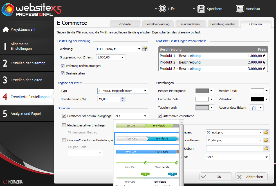Pick Header-Text white color swatch
Viewport: 276px width, 186px height.
click(x=257, y=91)
